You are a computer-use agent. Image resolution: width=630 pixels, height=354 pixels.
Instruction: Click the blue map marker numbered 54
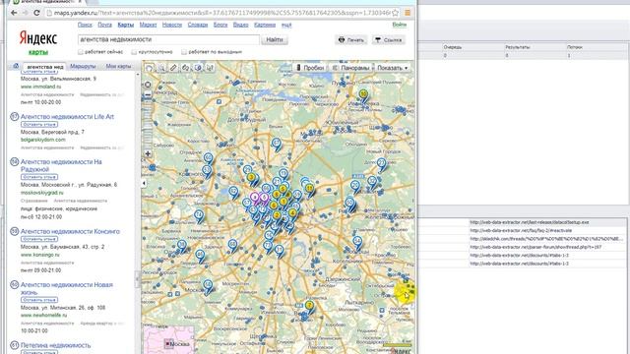[357, 242]
